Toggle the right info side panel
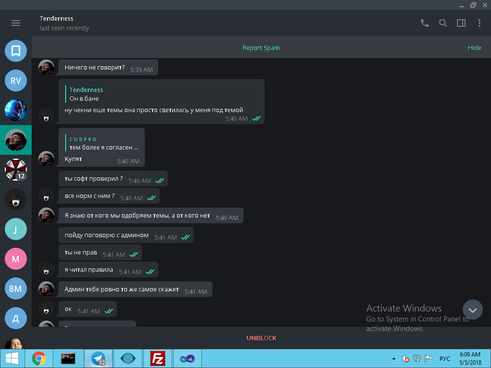The image size is (491, 368). (461, 23)
